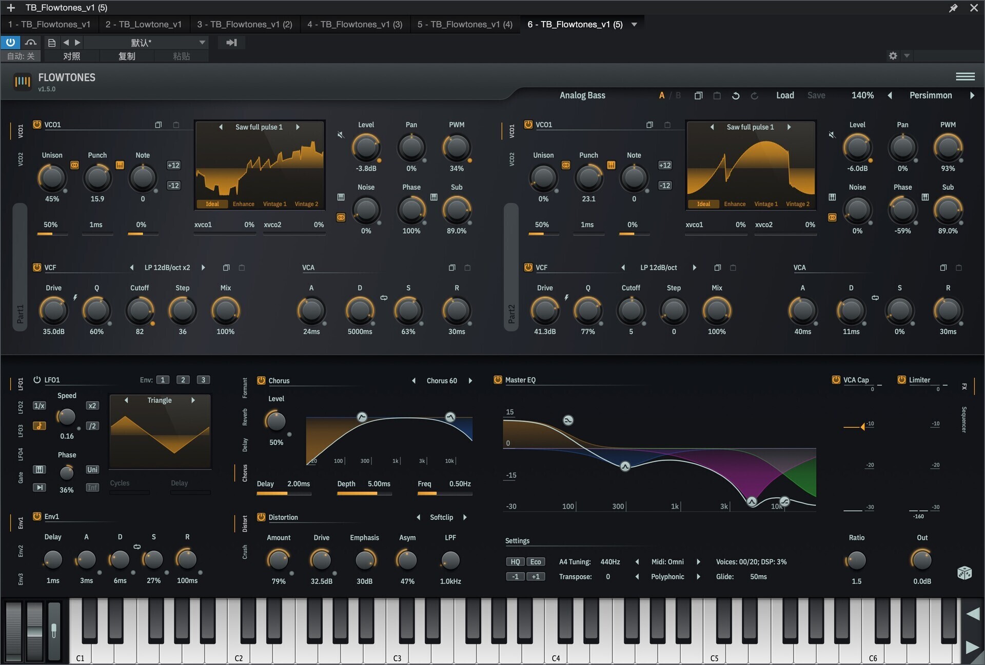Adjust the Chorus Freq 0.50Hz slider
This screenshot has height=665, width=985.
(445, 493)
